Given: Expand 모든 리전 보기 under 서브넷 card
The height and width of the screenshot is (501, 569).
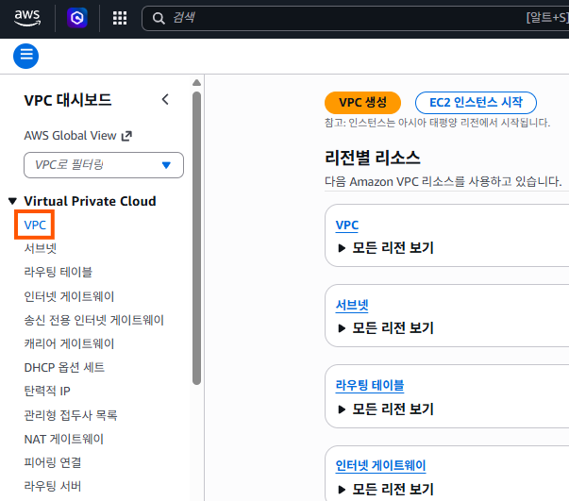Looking at the screenshot, I should [x=386, y=328].
